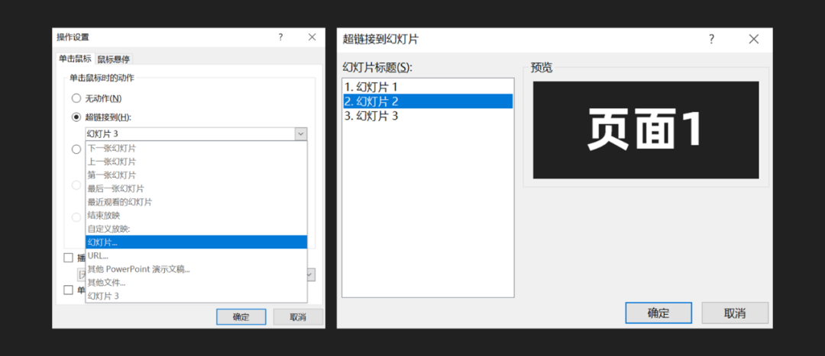825x356 pixels.
Task: Choose 其他文件... in the list
Action: tap(196, 283)
